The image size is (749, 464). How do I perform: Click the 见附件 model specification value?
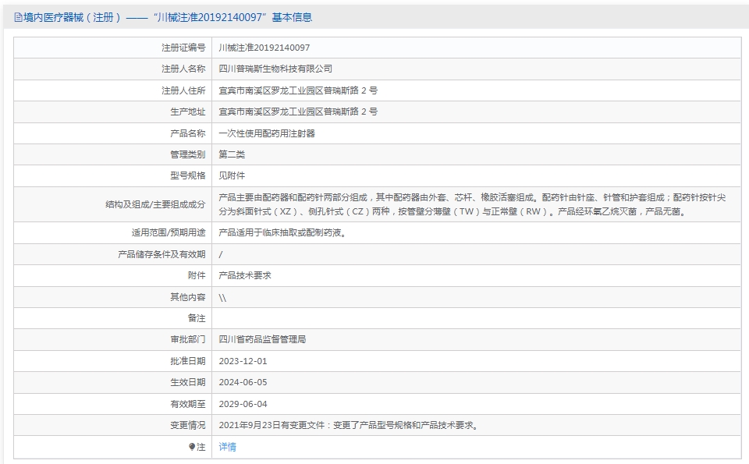pyautogui.click(x=232, y=175)
